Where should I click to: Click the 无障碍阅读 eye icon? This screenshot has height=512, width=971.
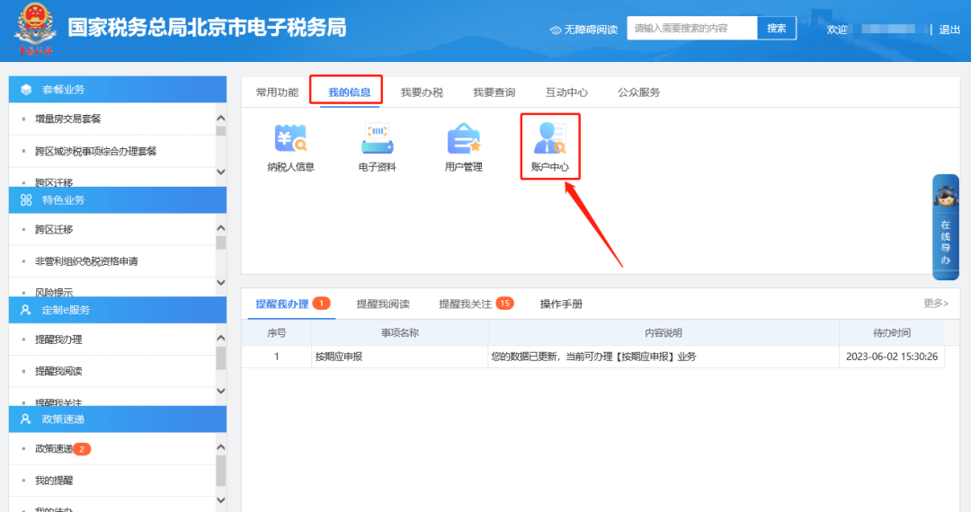tap(556, 30)
